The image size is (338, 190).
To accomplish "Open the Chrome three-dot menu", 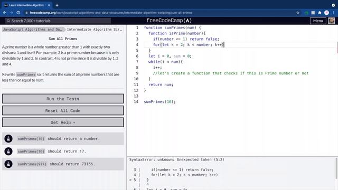I will pyautogui.click(x=333, y=13).
